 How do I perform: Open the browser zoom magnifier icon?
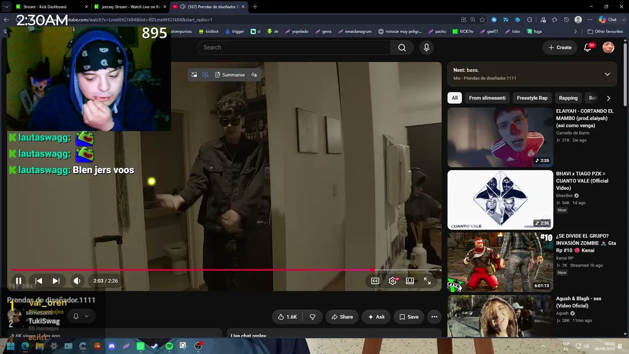pos(473,20)
